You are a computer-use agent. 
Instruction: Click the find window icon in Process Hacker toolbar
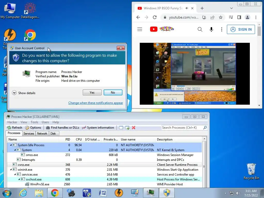pos(121,128)
